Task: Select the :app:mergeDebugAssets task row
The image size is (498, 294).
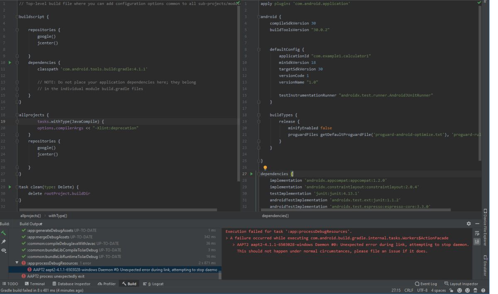Action: (115, 237)
